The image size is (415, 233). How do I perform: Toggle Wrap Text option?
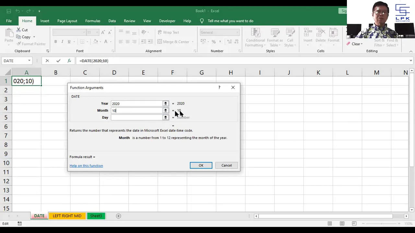[168, 32]
